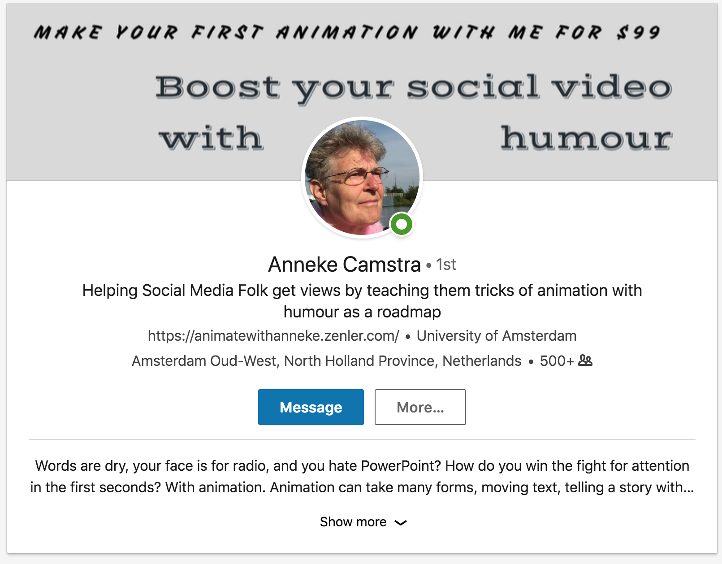The width and height of the screenshot is (722, 564).
Task: Click Anneke Camstra's profile photo
Action: tap(361, 176)
